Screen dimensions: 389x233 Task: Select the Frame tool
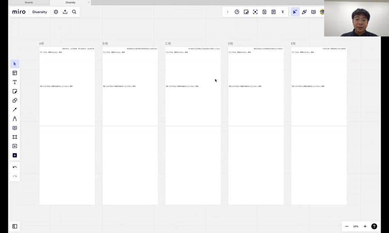[15, 137]
